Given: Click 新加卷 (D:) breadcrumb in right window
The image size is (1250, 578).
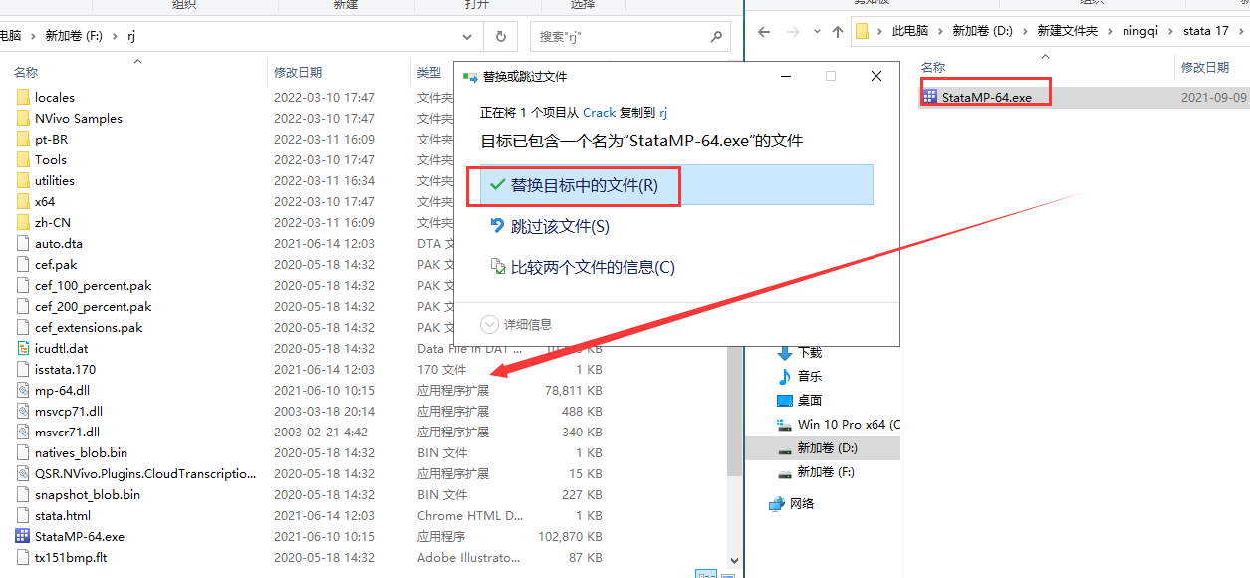Looking at the screenshot, I should pos(982,31).
